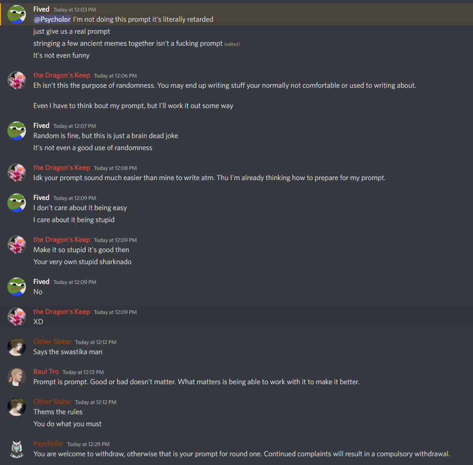Screen dimensions: 473x465
Task: Click the Other Slater username above "Says the swastika man"
Action: pyautogui.click(x=52, y=342)
